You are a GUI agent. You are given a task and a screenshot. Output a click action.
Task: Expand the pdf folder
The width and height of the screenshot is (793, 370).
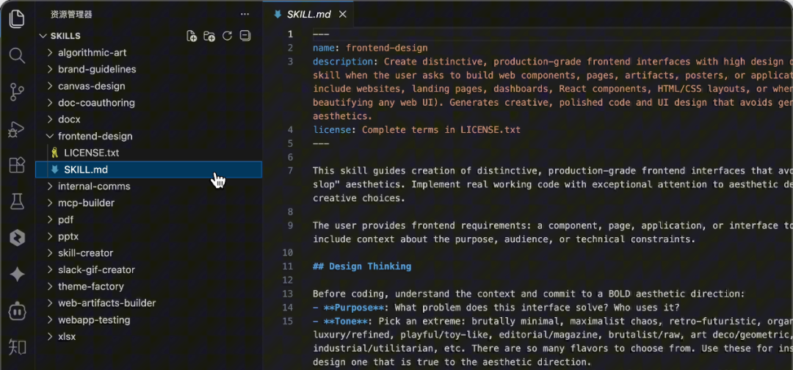50,220
